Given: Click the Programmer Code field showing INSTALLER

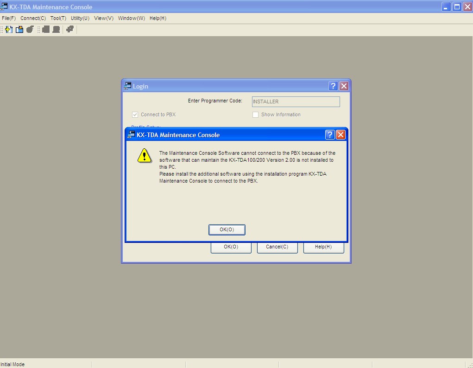Looking at the screenshot, I should (x=296, y=102).
